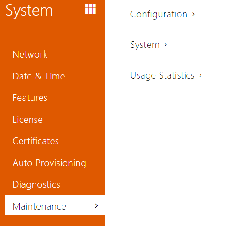Select Diagnostics in the sidebar

[36, 184]
